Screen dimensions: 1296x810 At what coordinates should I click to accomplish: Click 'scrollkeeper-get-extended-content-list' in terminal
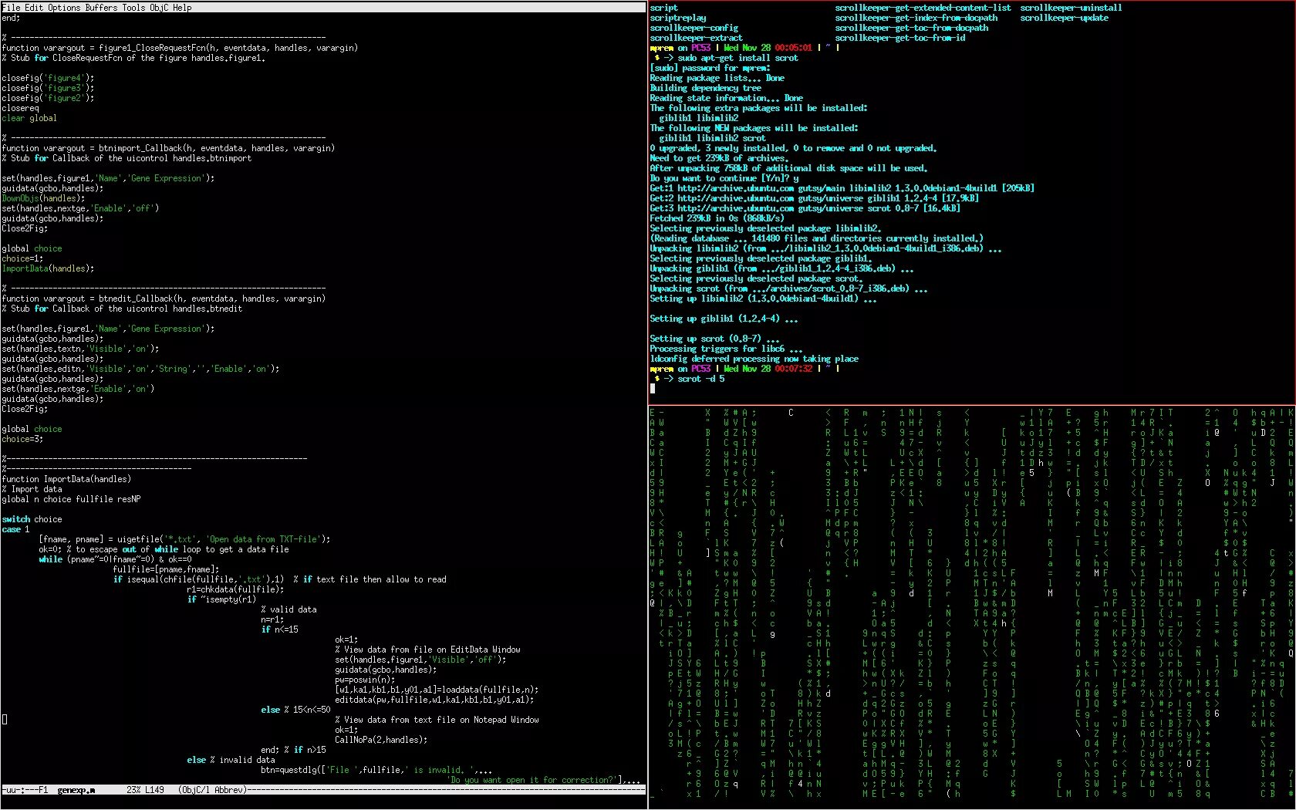coord(923,8)
